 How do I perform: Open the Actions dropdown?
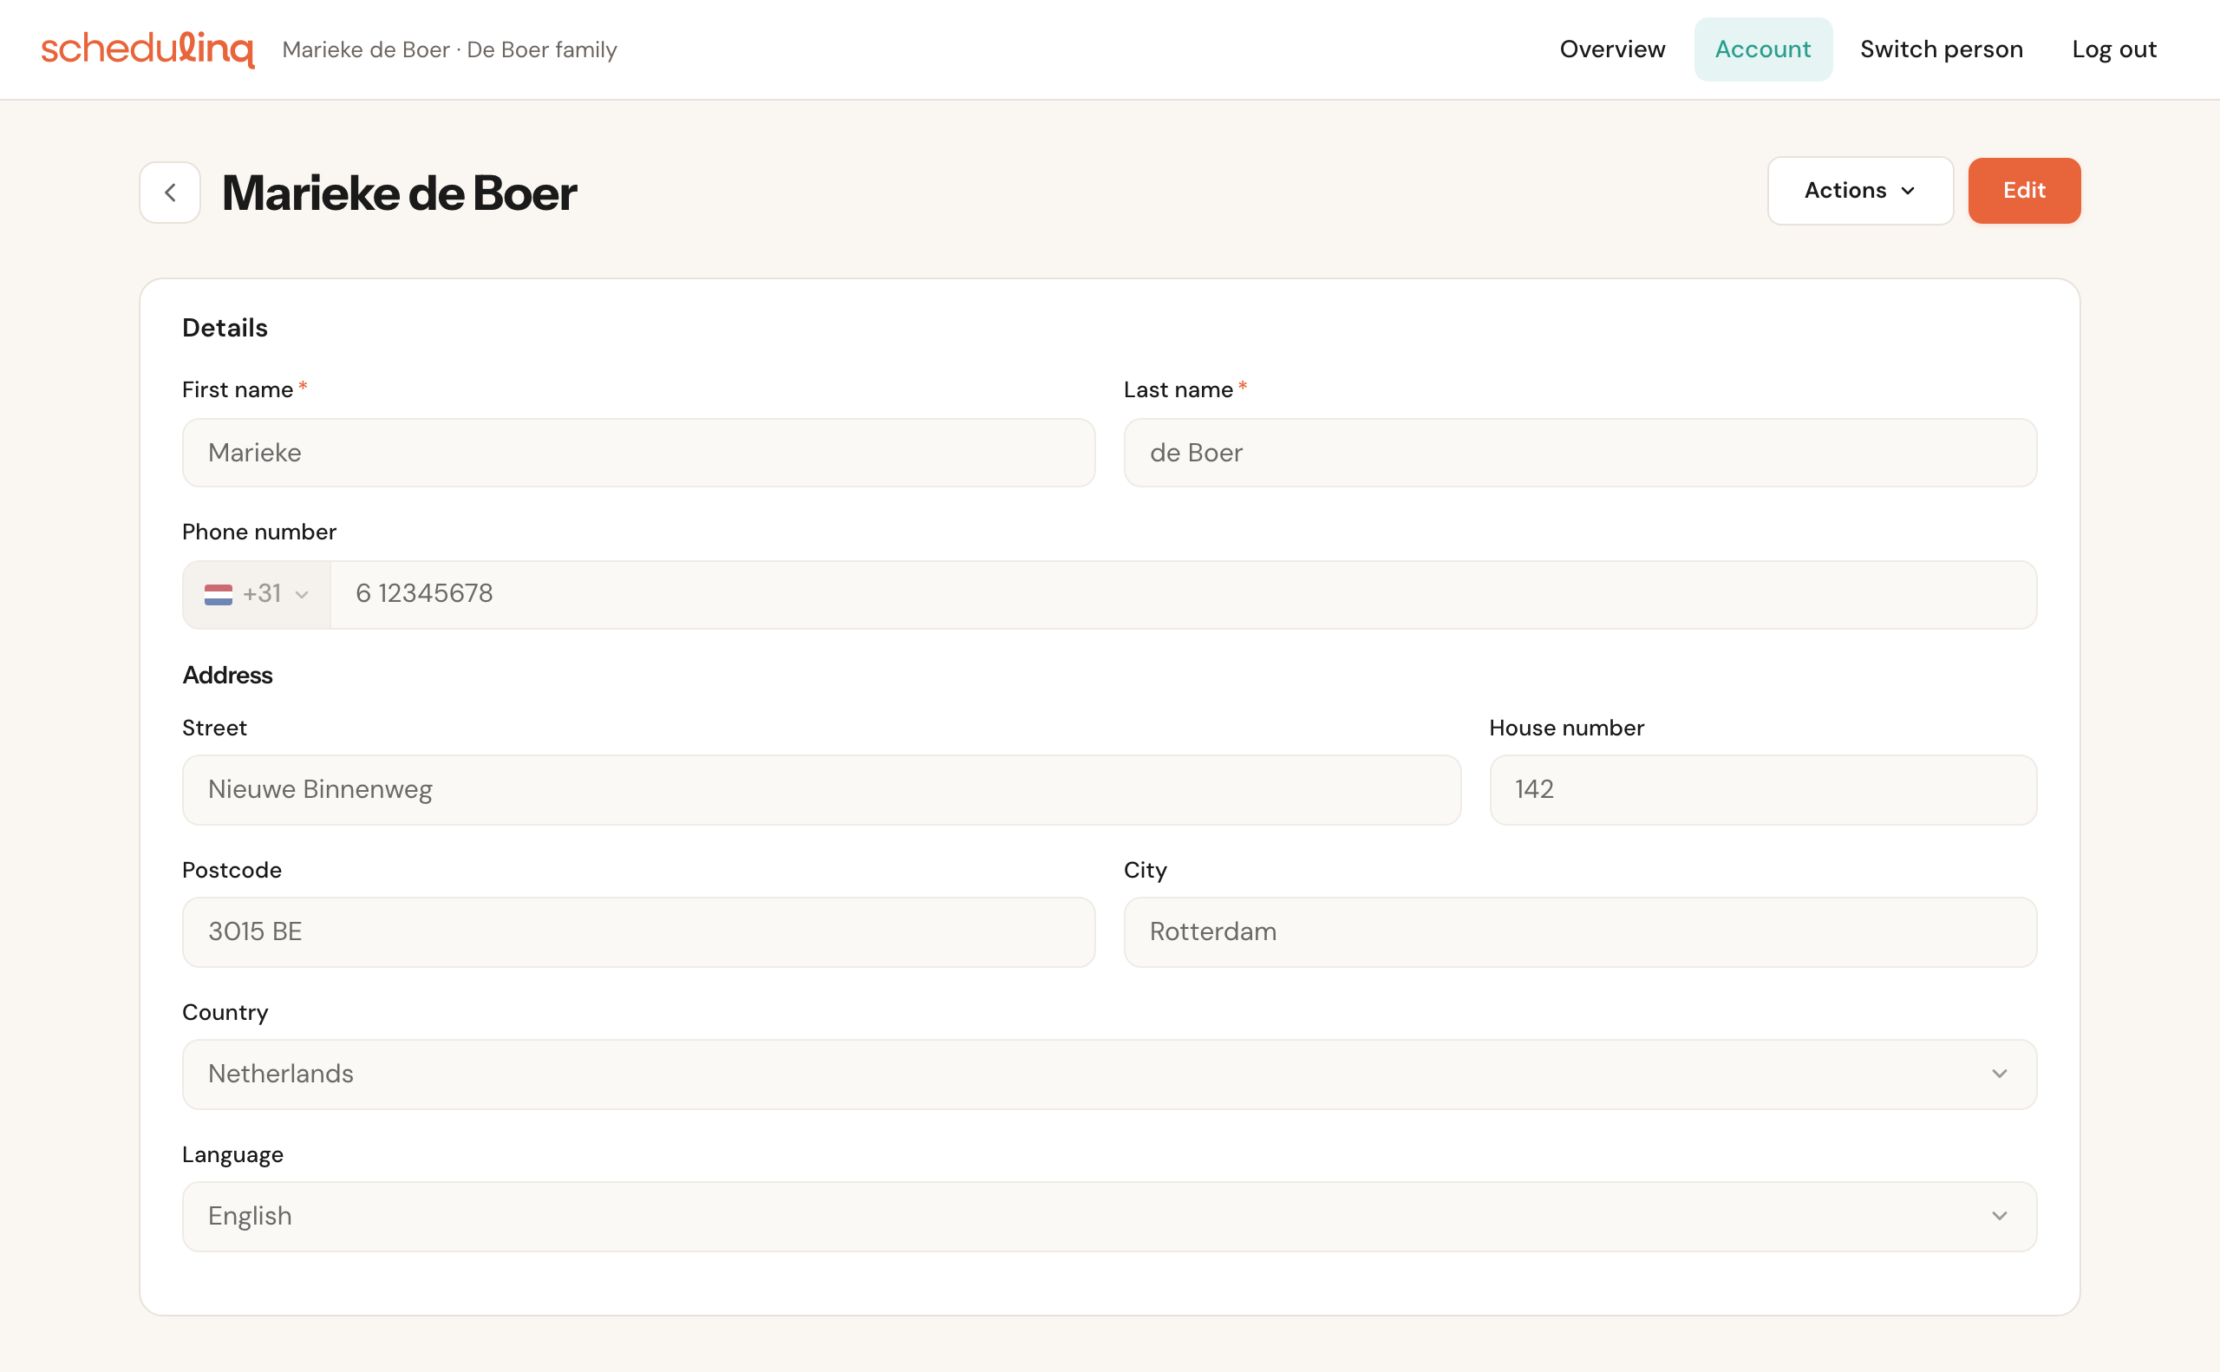tap(1860, 191)
